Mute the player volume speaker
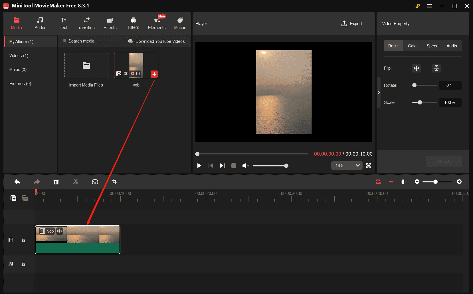The width and height of the screenshot is (473, 294). (x=245, y=166)
